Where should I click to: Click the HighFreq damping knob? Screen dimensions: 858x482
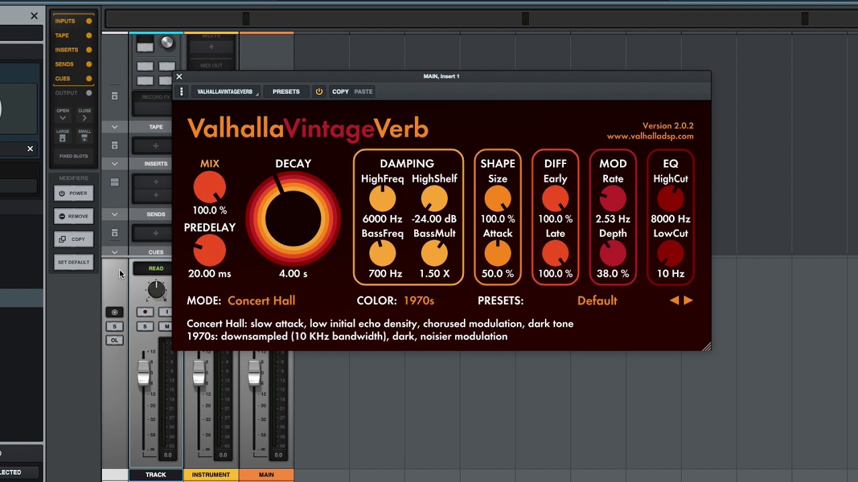382,199
